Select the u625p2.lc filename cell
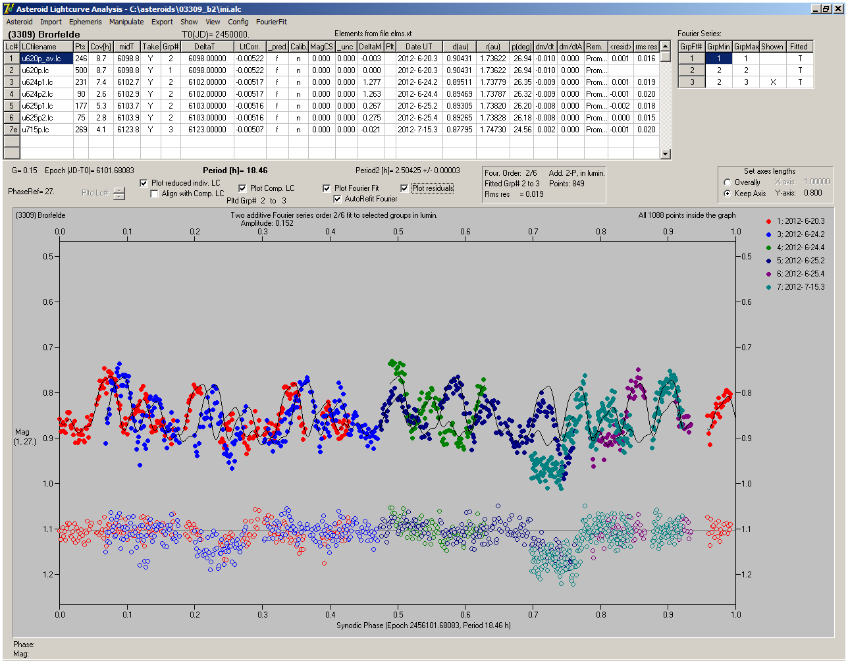848x661 pixels. coord(46,118)
